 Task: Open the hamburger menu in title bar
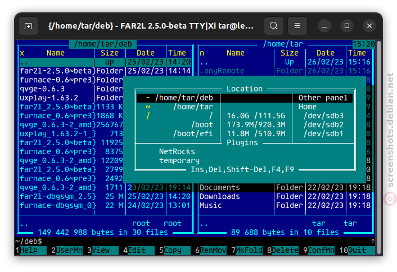[297, 26]
